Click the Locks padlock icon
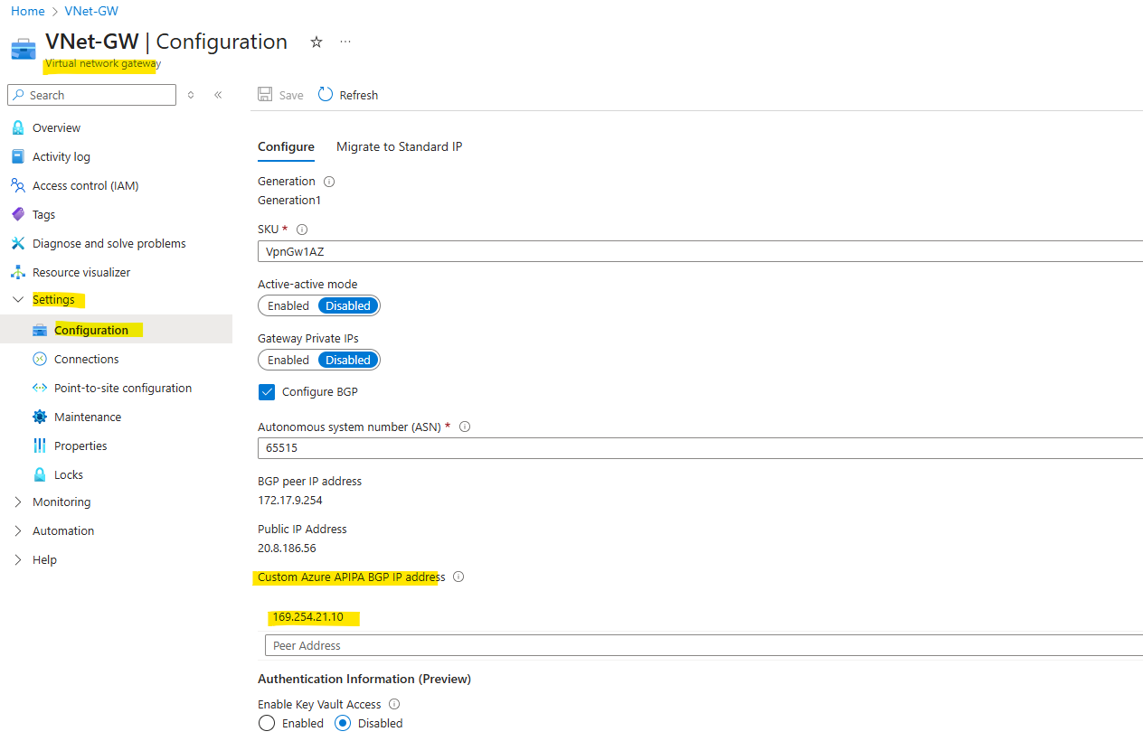Viewport: 1143px width, 741px height. coord(39,474)
